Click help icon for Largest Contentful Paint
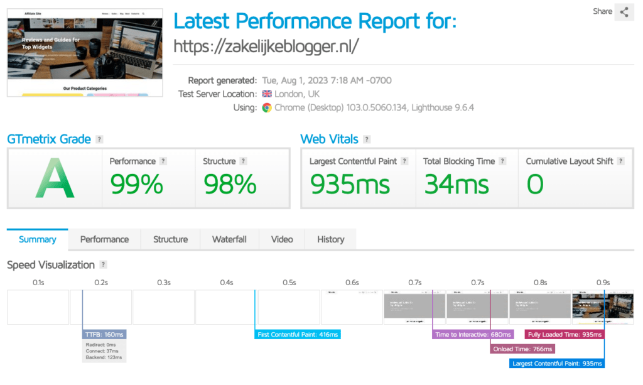 pyautogui.click(x=405, y=161)
